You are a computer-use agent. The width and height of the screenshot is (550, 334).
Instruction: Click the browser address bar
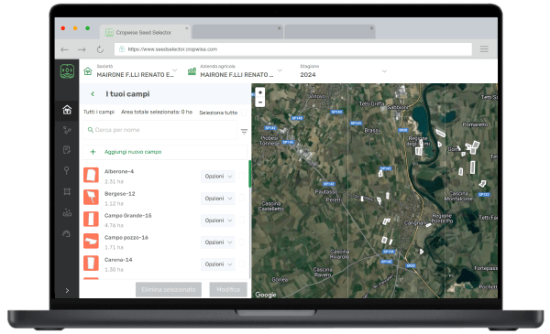293,49
